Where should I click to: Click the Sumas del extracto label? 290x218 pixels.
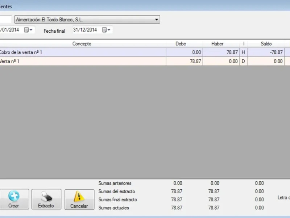117,191
